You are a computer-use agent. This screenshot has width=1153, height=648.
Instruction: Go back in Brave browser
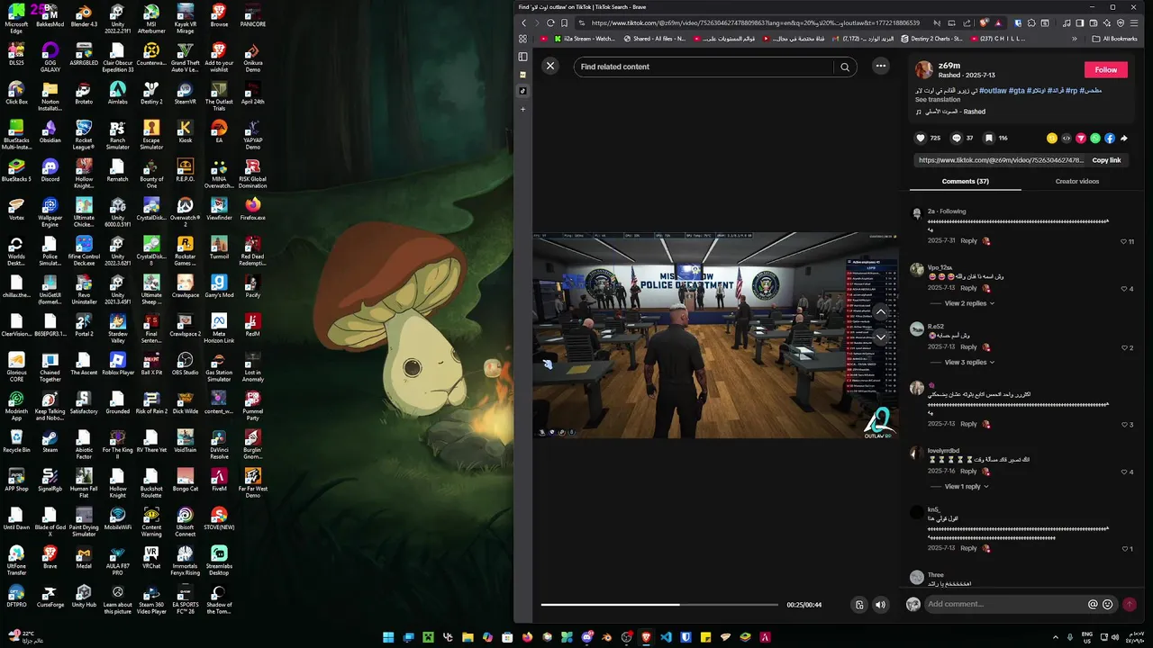[524, 22]
